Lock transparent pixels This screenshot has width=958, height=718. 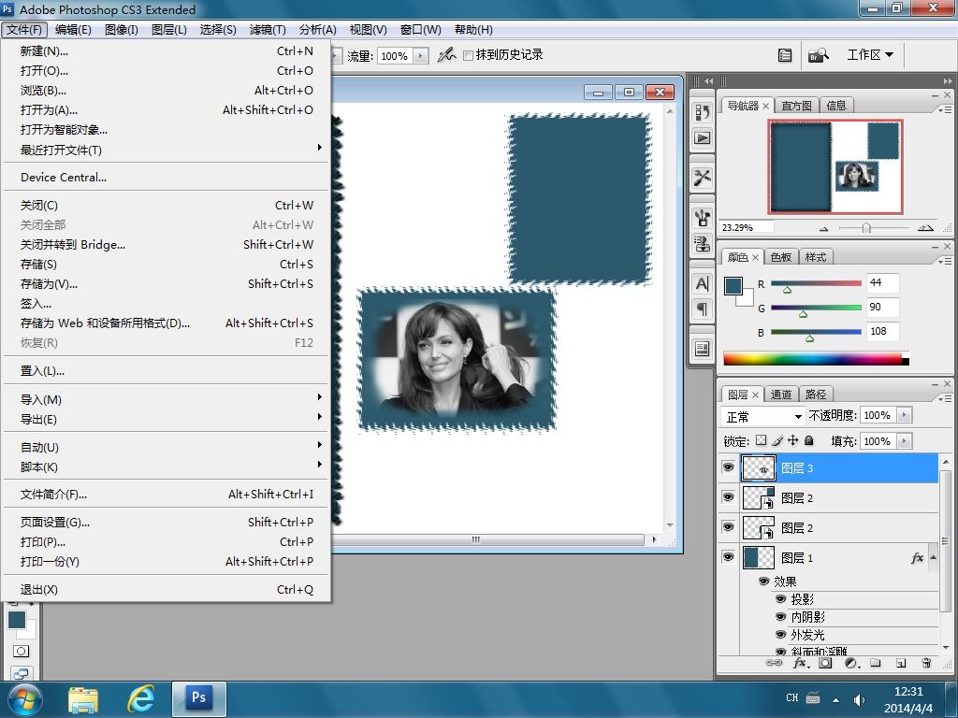click(761, 440)
